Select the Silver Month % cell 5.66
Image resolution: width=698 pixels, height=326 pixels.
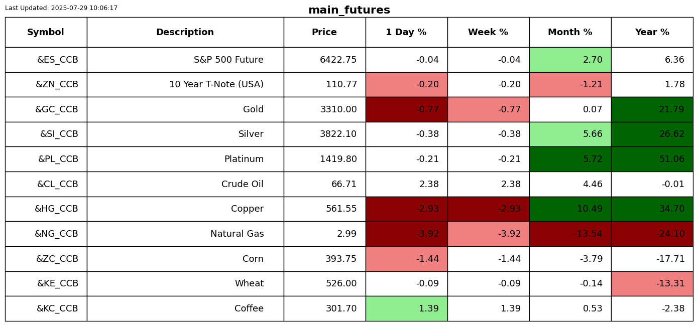point(570,134)
